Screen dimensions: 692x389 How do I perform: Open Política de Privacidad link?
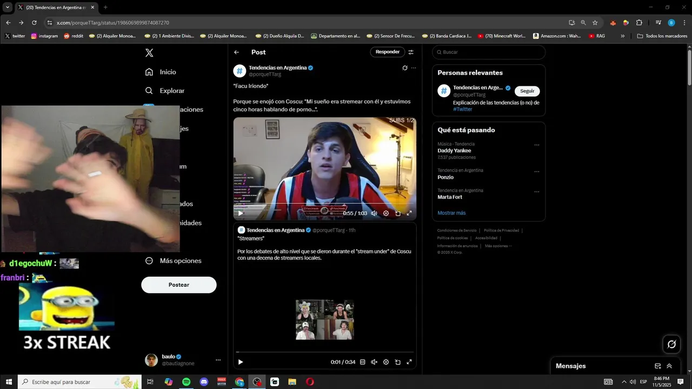pos(501,231)
